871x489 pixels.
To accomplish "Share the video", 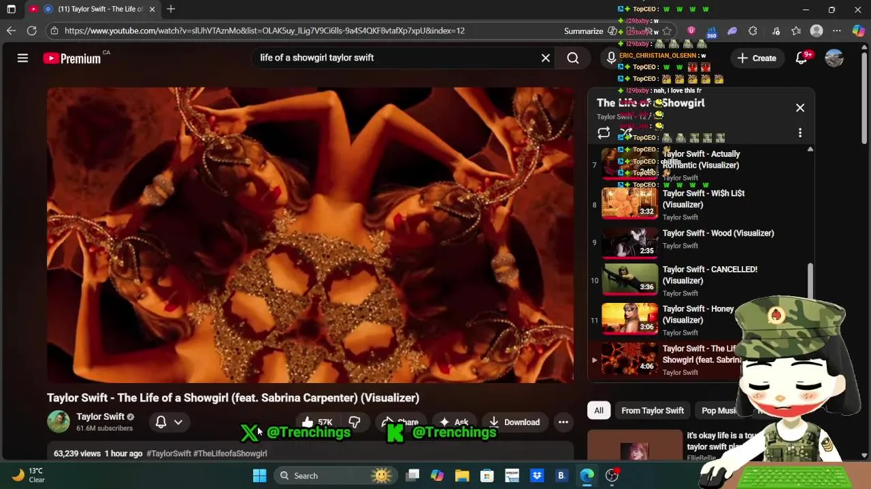I will [x=401, y=422].
